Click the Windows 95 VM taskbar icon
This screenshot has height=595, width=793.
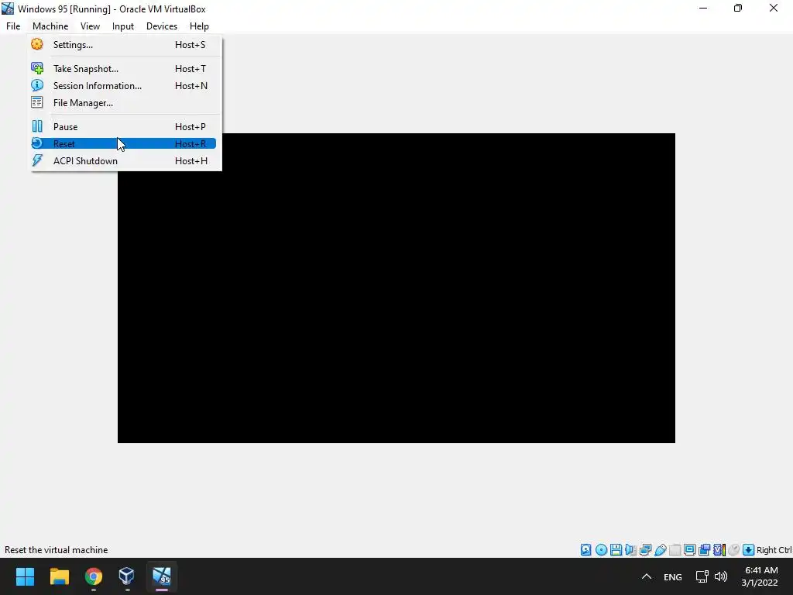coord(162,576)
